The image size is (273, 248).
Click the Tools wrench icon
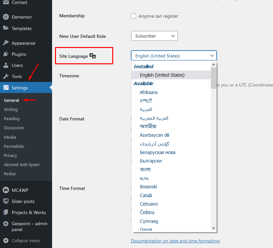pos(6,76)
